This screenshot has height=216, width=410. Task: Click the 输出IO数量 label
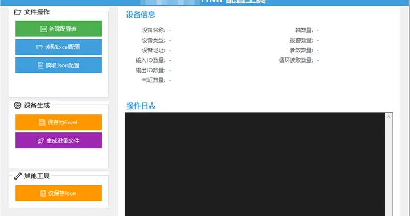[150, 70]
